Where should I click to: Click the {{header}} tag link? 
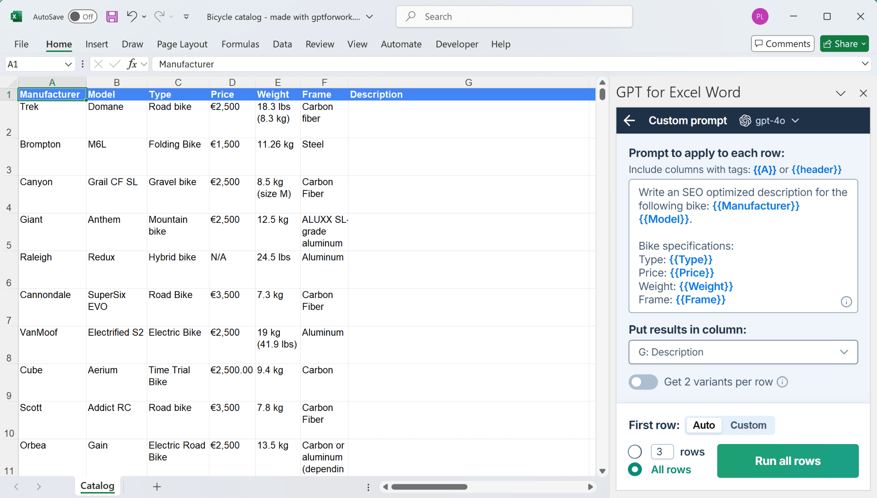pyautogui.click(x=816, y=170)
